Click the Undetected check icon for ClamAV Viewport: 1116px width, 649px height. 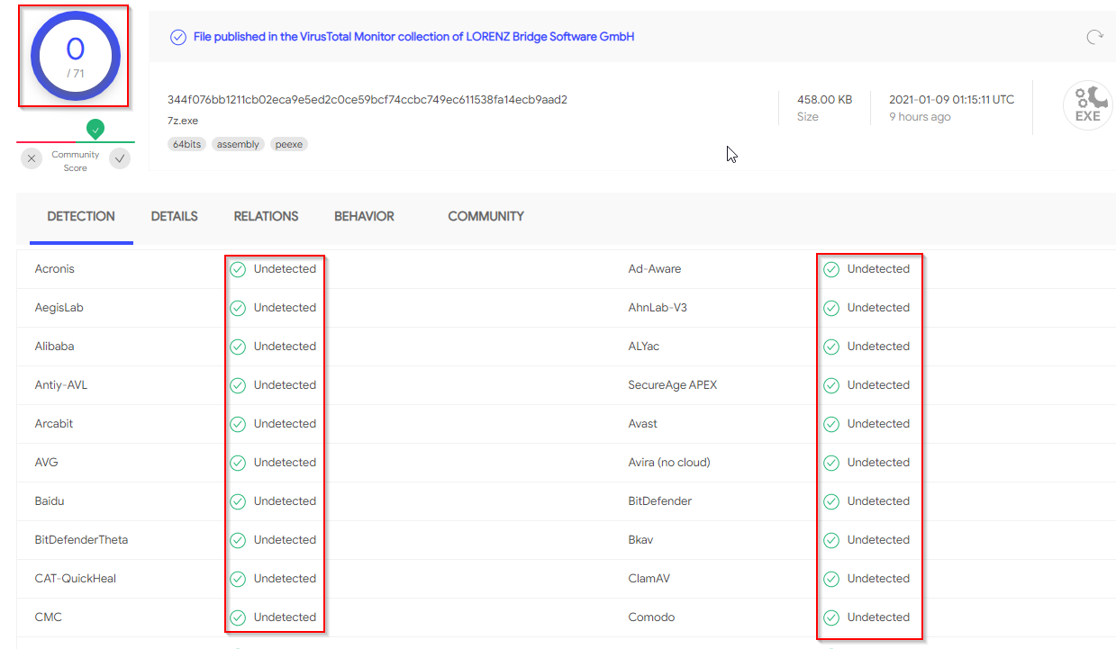point(831,579)
